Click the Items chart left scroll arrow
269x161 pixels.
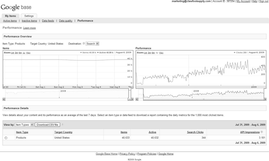(x=4, y=99)
